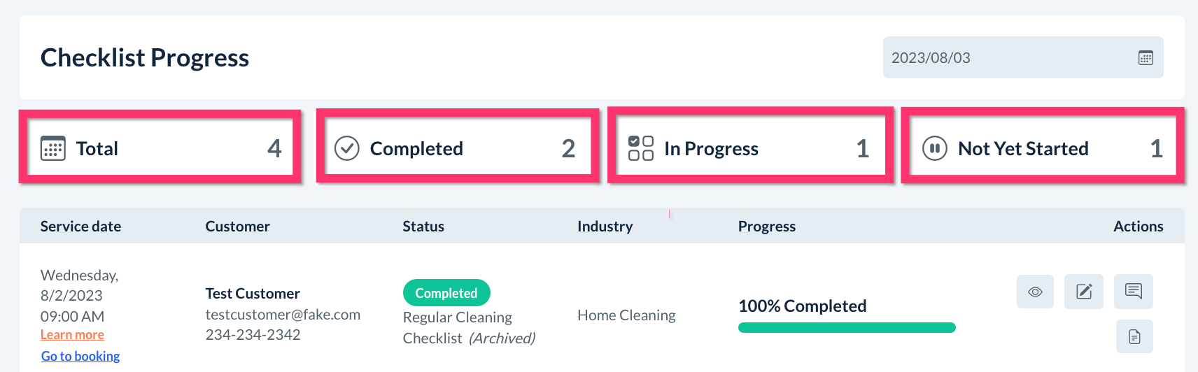Click the 100% Completed progress bar
Image resolution: width=1198 pixels, height=372 pixels.
click(847, 327)
